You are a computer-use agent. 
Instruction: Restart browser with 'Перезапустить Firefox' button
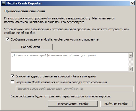click(x=73, y=104)
